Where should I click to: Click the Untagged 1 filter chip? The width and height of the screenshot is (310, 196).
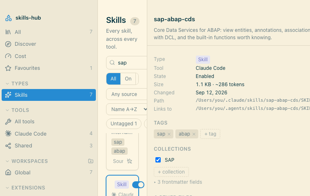point(124,124)
